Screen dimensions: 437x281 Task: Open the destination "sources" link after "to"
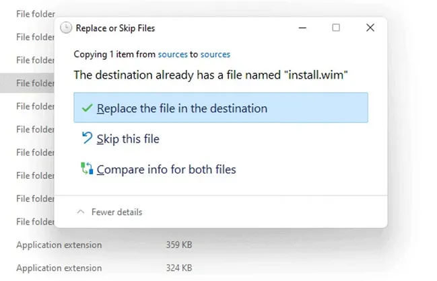pyautogui.click(x=215, y=54)
